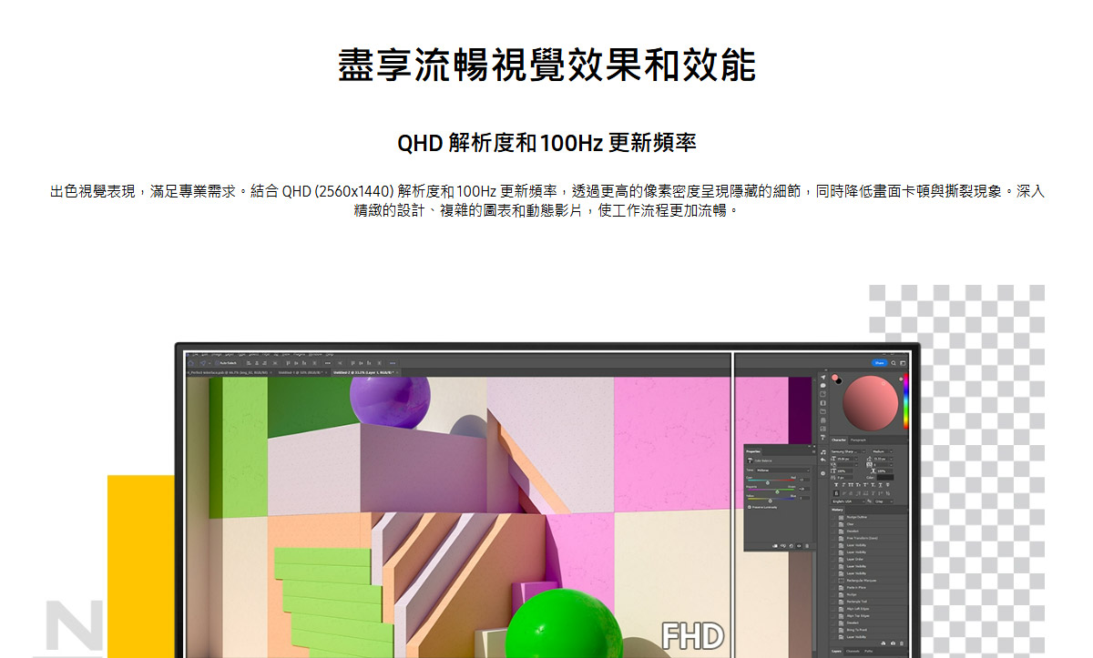Open the three-dot more options in the options bar
The height and width of the screenshot is (658, 1093).
pos(393,363)
